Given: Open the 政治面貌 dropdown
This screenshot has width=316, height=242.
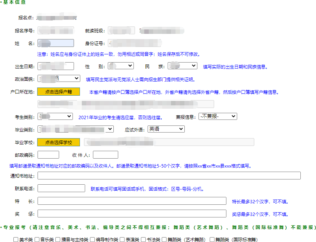Looking at the screenshot, I should coord(59,79).
